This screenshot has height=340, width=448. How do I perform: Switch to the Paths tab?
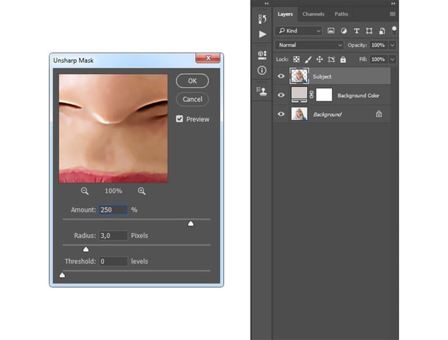(x=341, y=14)
